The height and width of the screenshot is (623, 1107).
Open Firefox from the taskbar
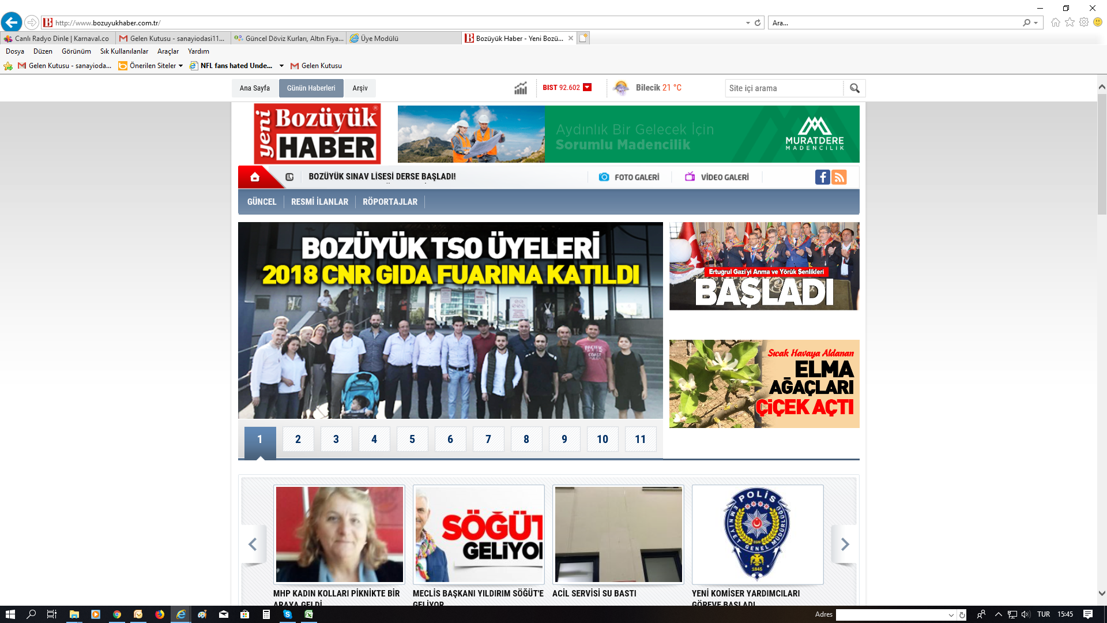[x=160, y=614]
